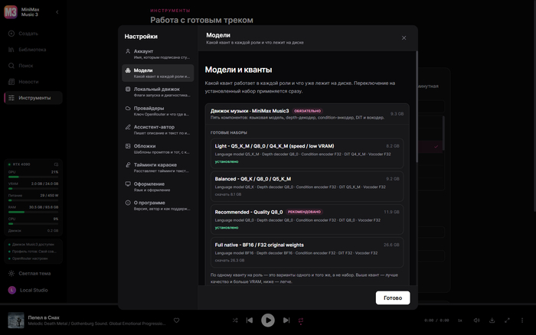Toggle shuffle playback
Image resolution: width=536 pixels, height=335 pixels.
(235, 320)
